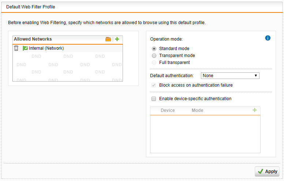Enable device-specific authentication checkbox
Screen dimensions: 284x181
tap(154, 99)
